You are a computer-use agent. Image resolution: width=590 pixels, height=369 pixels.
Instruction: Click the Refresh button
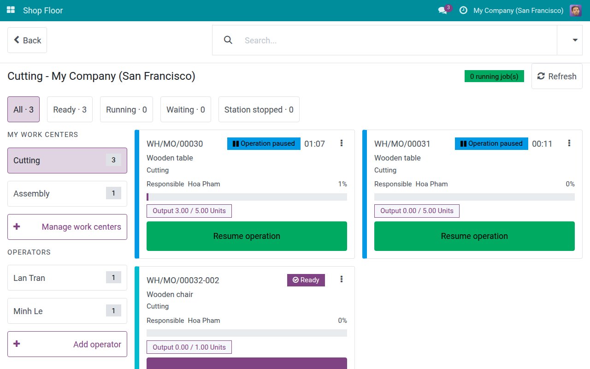557,76
